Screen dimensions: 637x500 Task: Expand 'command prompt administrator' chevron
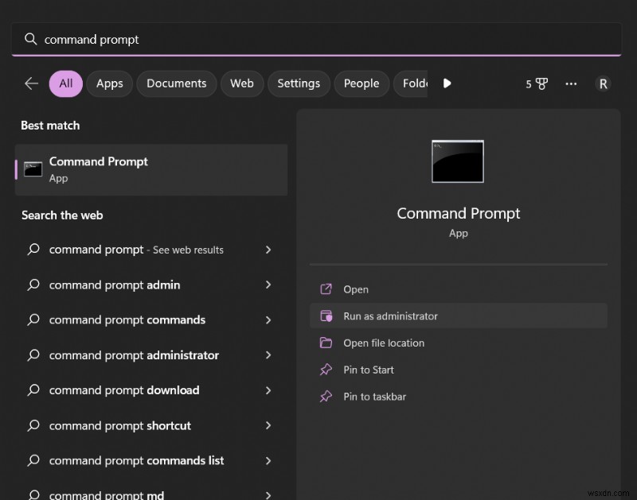268,355
